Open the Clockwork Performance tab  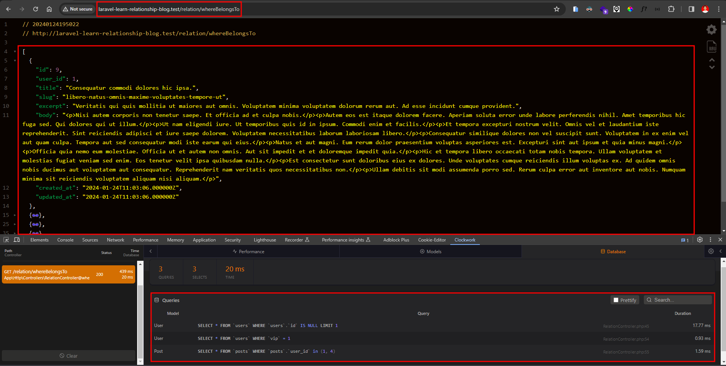pos(248,252)
